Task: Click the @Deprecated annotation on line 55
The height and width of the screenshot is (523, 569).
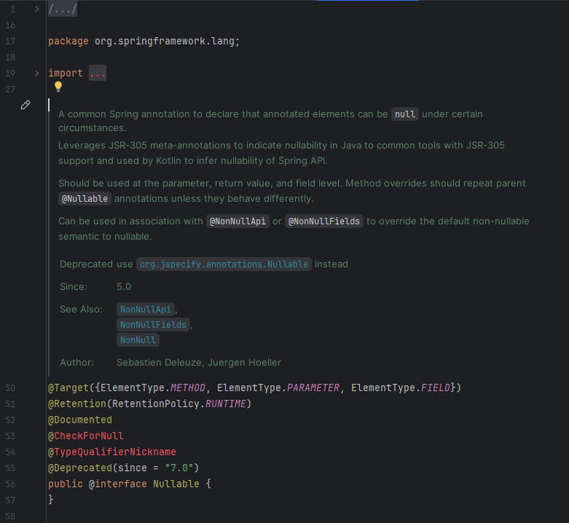Action: pyautogui.click(x=80, y=468)
